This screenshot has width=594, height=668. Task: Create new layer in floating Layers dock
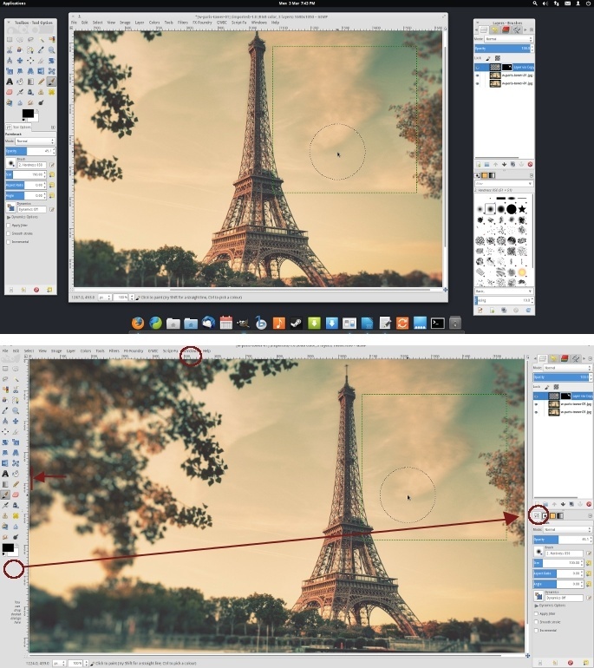pyautogui.click(x=478, y=164)
